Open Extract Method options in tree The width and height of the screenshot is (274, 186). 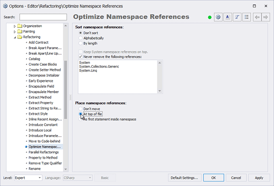[40, 97]
